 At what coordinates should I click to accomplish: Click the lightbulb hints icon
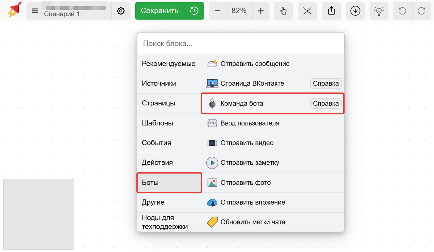[x=379, y=11]
